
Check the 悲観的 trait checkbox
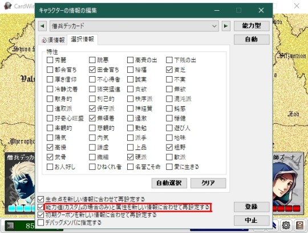pyautogui.click(x=92, y=128)
